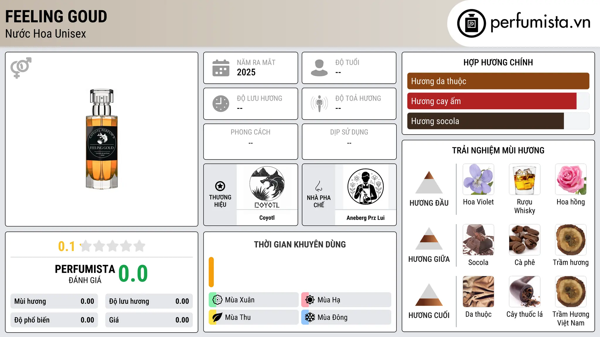Click the sillage icon beside Độ toả hương
The image size is (600, 337).
[x=319, y=104]
